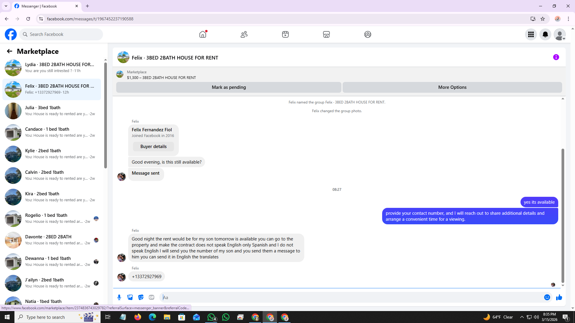Show hidden system tray icons

[522, 317]
